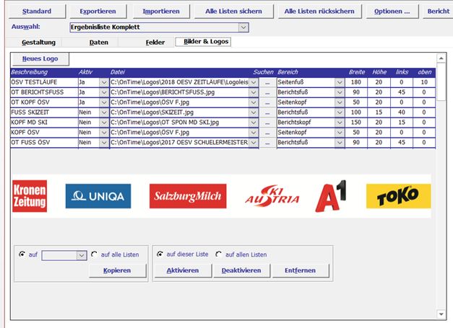Click Beschreibung cell 'KOPF MD SKI'
The height and width of the screenshot is (328, 453).
click(x=44, y=123)
